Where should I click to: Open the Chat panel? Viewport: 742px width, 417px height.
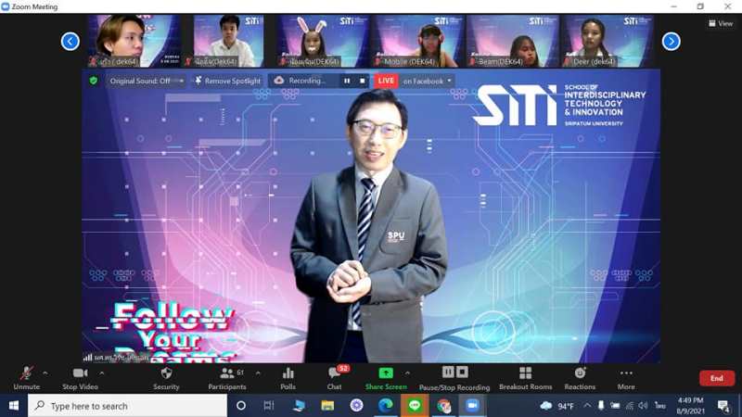(334, 377)
